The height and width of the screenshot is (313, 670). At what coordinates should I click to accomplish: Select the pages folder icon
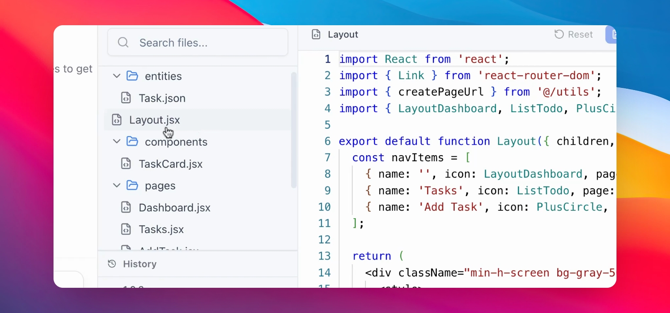(132, 186)
